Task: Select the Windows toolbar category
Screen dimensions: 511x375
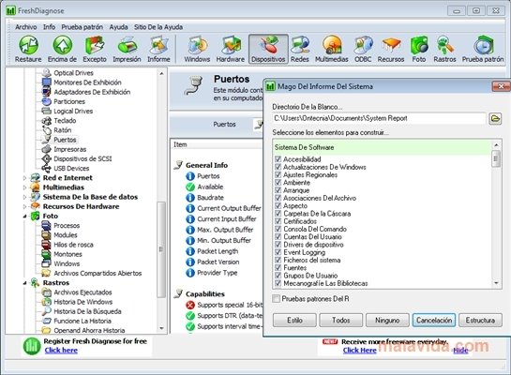Action: [197, 49]
